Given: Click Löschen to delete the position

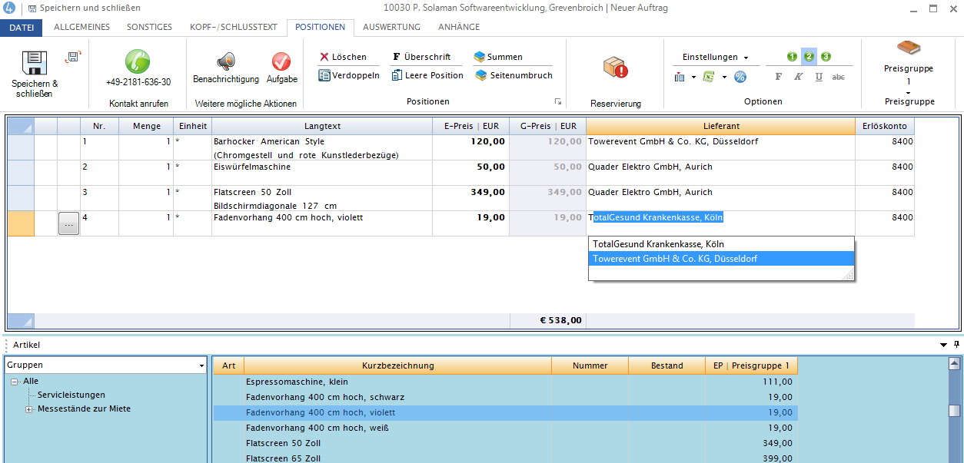Looking at the screenshot, I should click(343, 57).
